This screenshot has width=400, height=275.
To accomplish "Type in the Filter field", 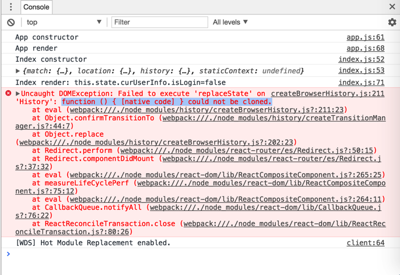I will 159,22.
